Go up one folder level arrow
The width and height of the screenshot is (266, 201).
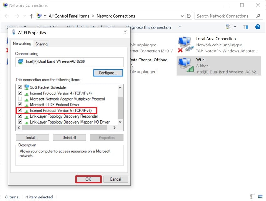[31, 16]
